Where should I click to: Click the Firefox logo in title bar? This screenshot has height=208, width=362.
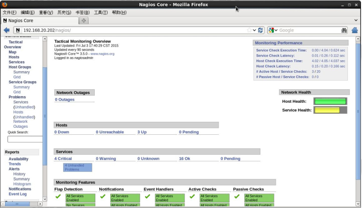tap(5, 5)
